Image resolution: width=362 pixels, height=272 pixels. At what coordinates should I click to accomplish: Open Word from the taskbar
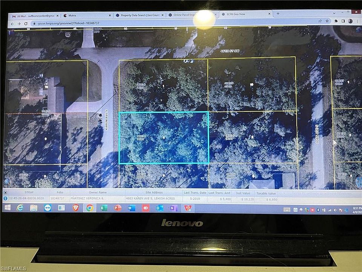click(132, 208)
